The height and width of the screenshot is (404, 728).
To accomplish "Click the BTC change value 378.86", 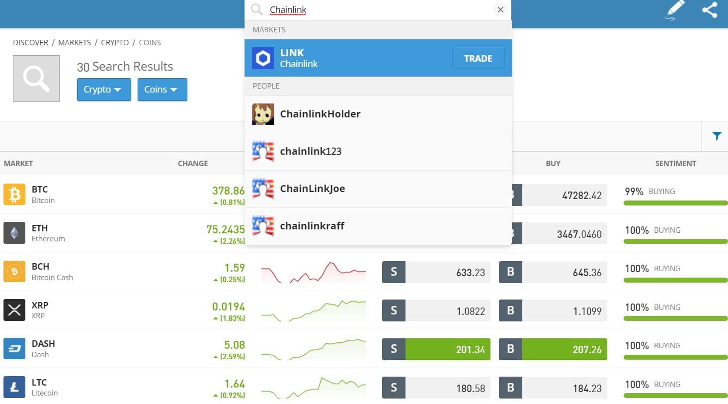I will (x=229, y=191).
